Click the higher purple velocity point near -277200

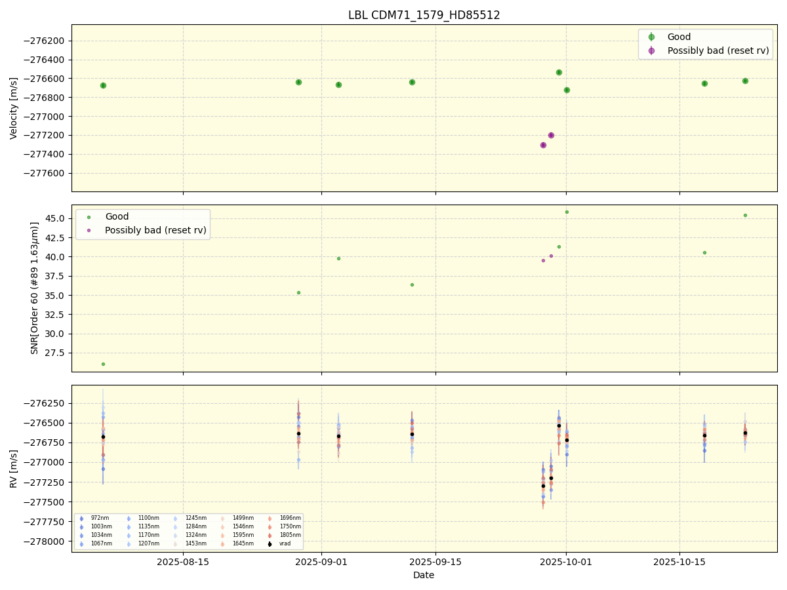click(x=551, y=135)
